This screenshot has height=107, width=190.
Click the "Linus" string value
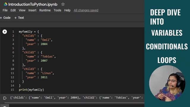(47, 73)
